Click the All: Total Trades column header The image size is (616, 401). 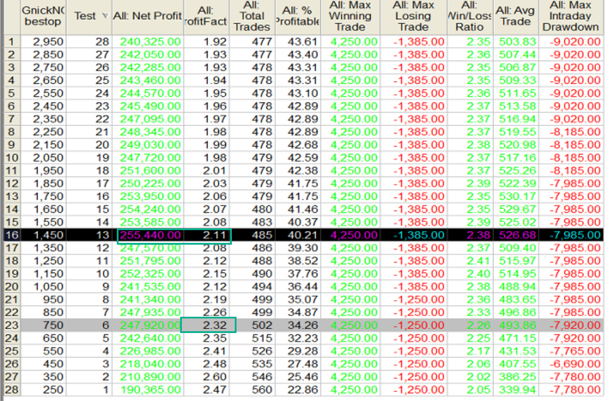[253, 16]
